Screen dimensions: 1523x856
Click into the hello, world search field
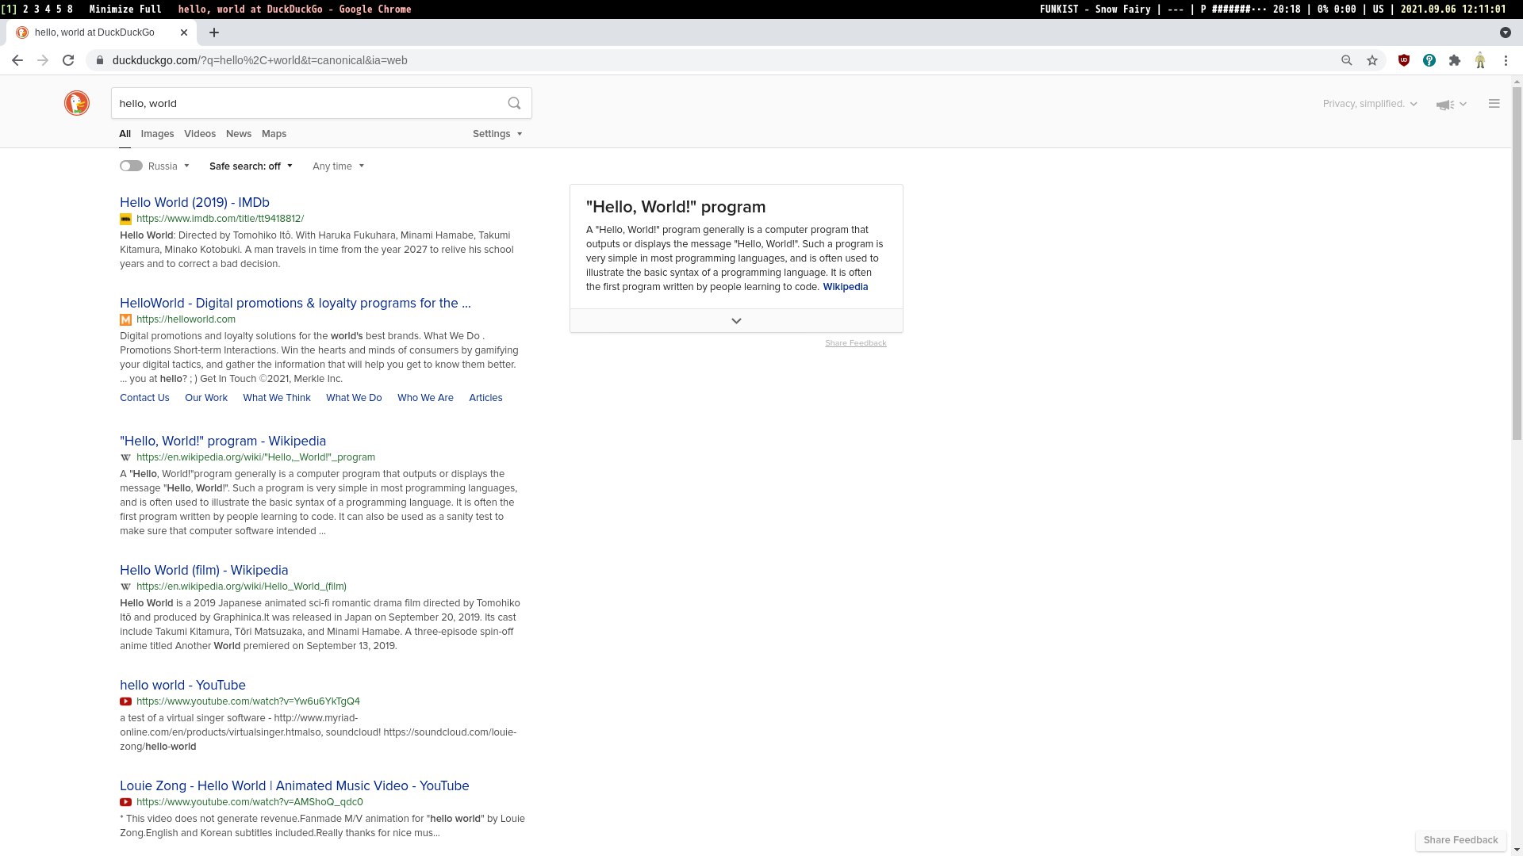(308, 103)
